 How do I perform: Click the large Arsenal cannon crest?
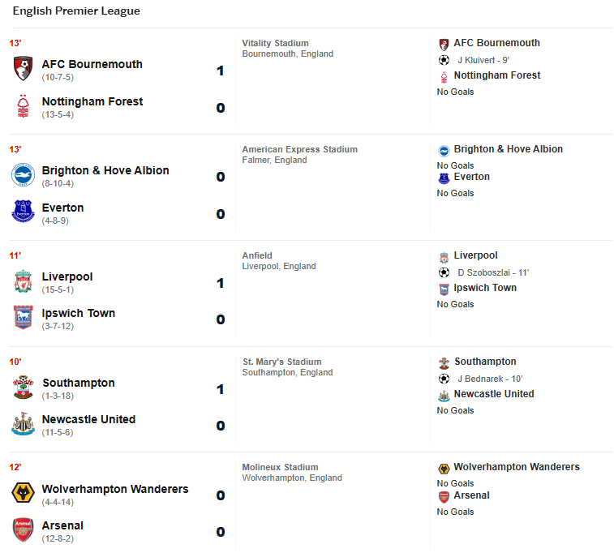(x=23, y=529)
